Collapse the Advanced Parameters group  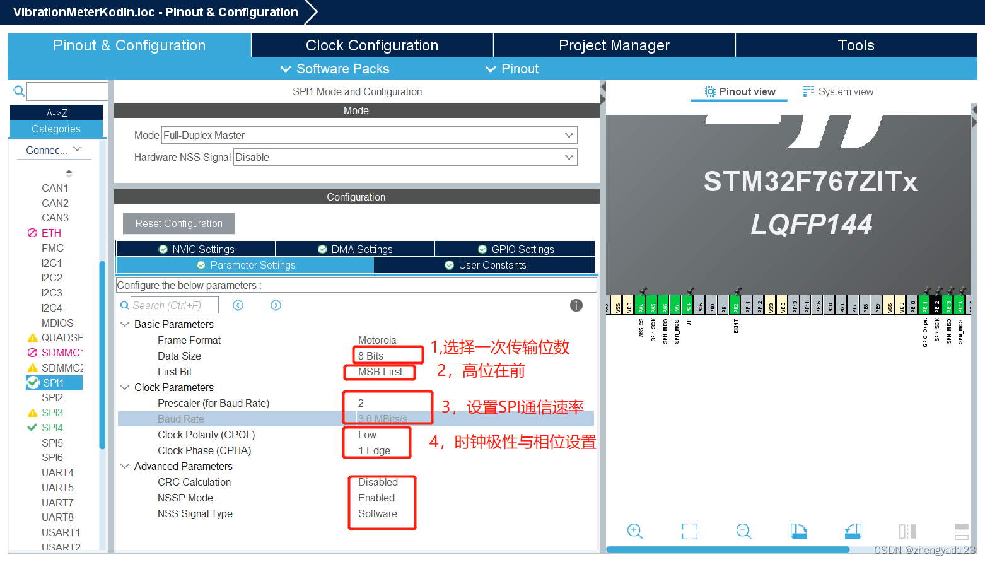coord(125,466)
